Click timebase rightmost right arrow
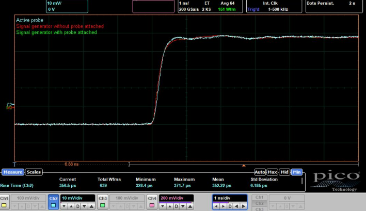366x211 pixels. point(243,206)
